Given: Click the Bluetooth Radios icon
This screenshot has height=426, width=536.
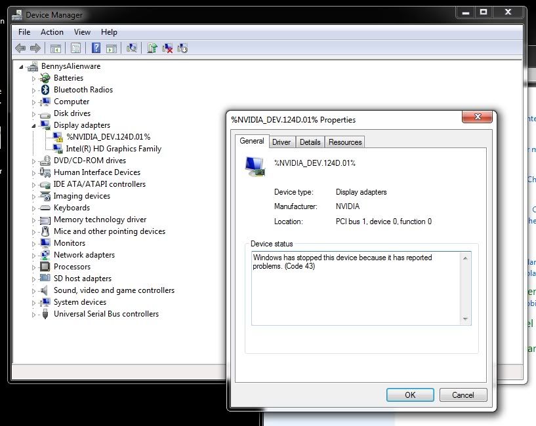Looking at the screenshot, I should pos(45,90).
